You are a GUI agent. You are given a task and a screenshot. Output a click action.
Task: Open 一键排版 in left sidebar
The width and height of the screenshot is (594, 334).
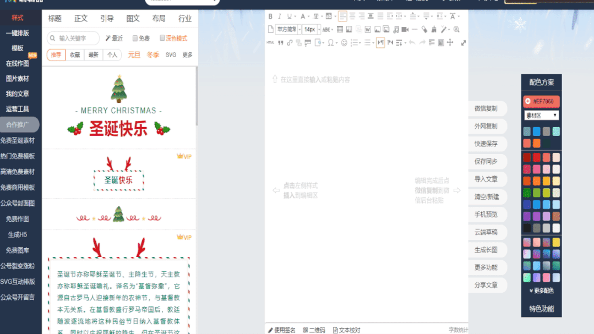(x=18, y=33)
